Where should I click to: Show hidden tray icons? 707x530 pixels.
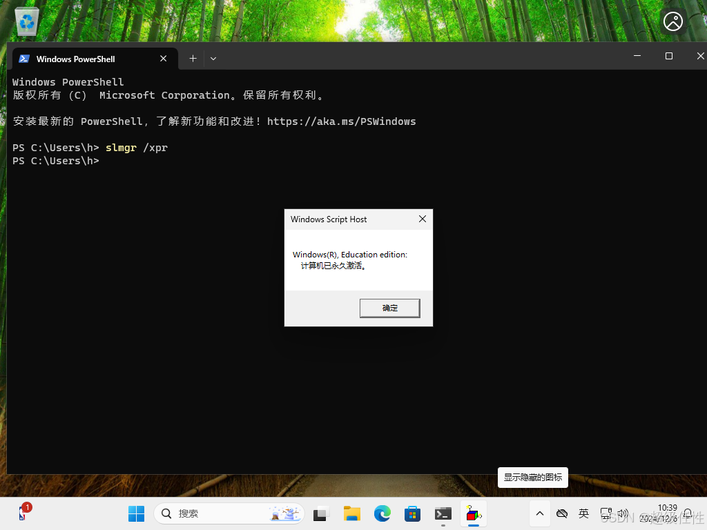540,513
